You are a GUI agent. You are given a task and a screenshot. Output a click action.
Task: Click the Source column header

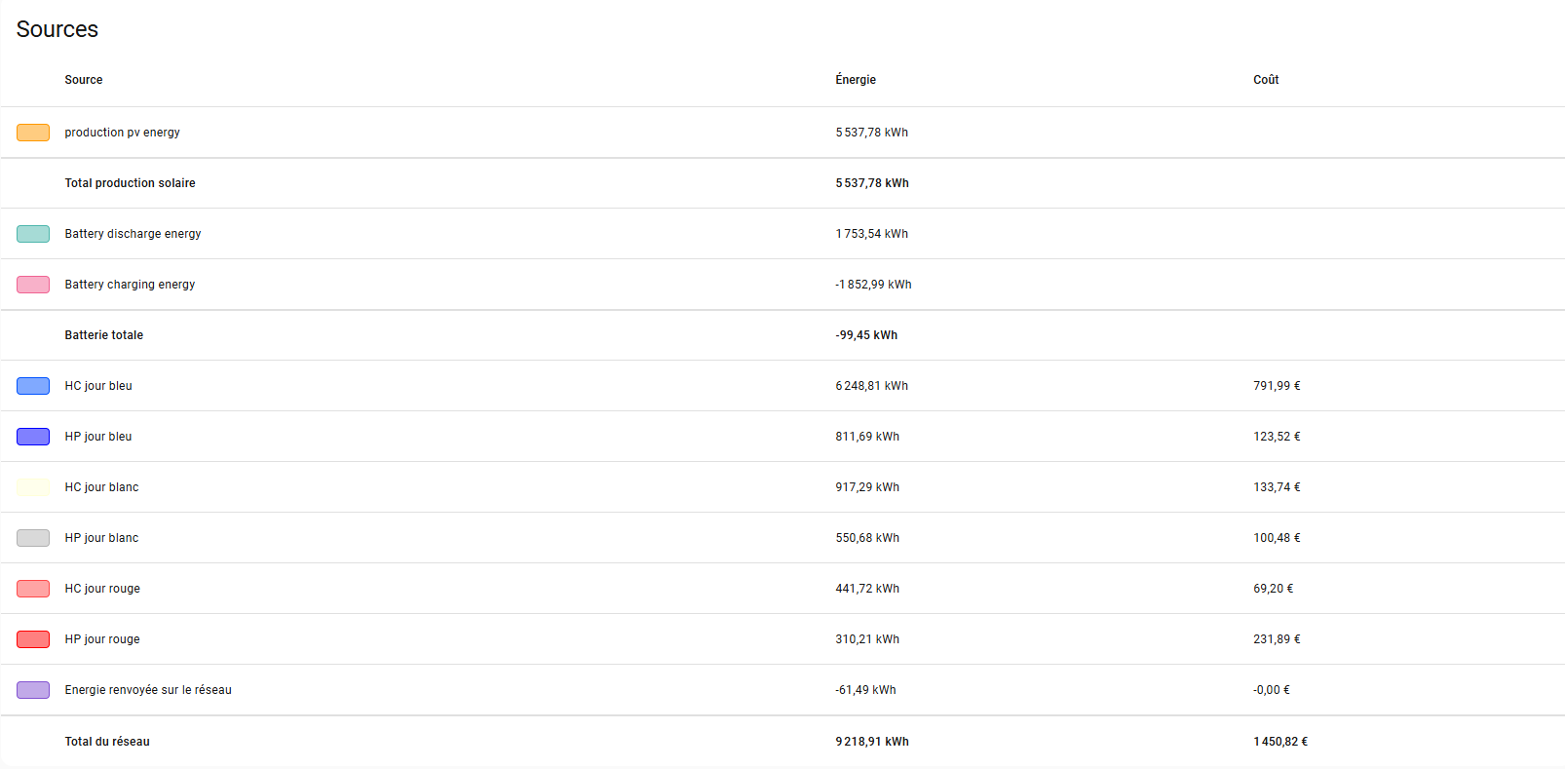tap(83, 80)
